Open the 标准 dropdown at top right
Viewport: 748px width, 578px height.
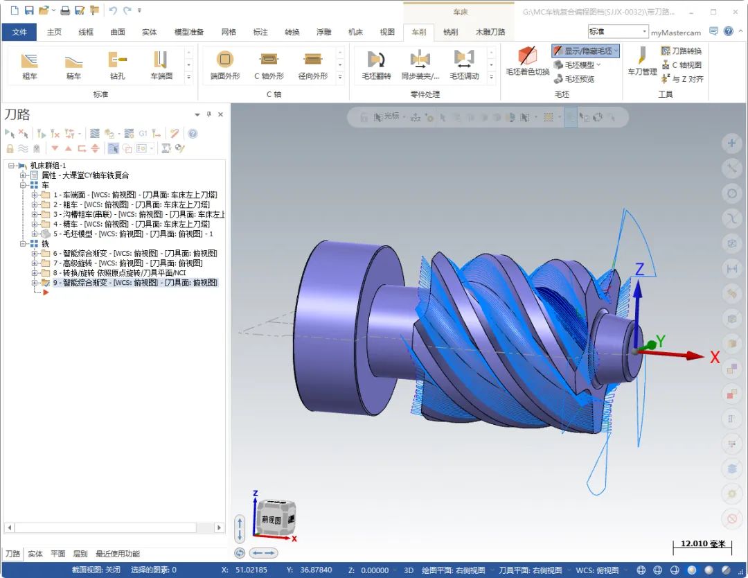click(645, 32)
